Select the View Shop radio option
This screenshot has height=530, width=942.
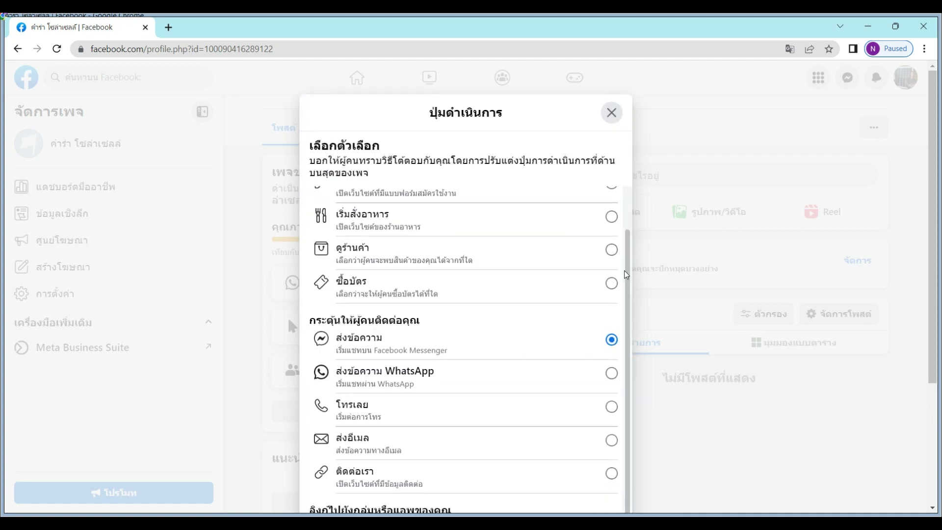611,250
